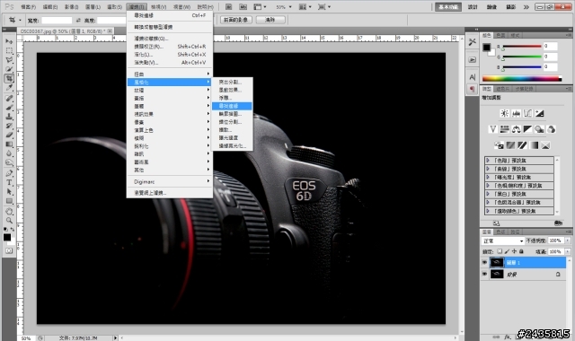Open the 模糊 filter submenu

pyautogui.click(x=170, y=138)
